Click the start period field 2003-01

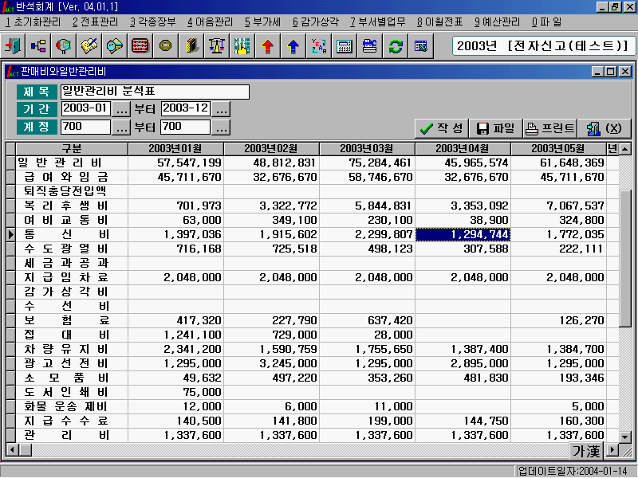(86, 109)
